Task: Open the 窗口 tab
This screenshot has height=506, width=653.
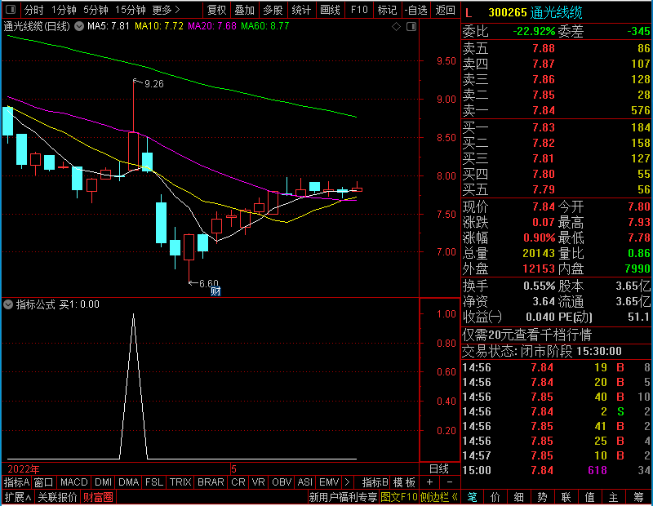Action: [x=44, y=482]
